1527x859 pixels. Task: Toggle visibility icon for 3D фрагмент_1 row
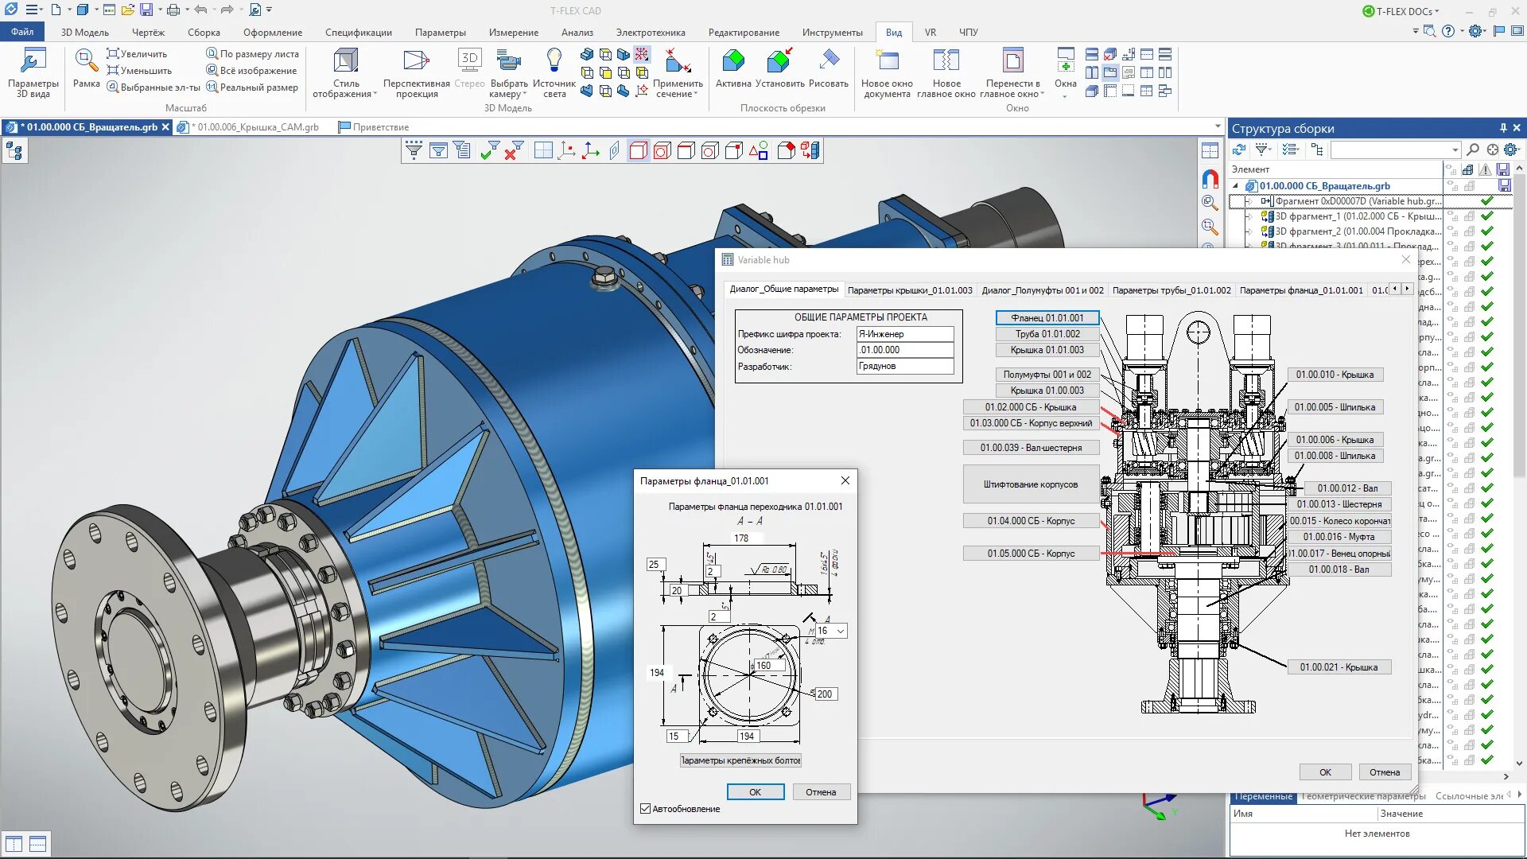[x=1451, y=216]
